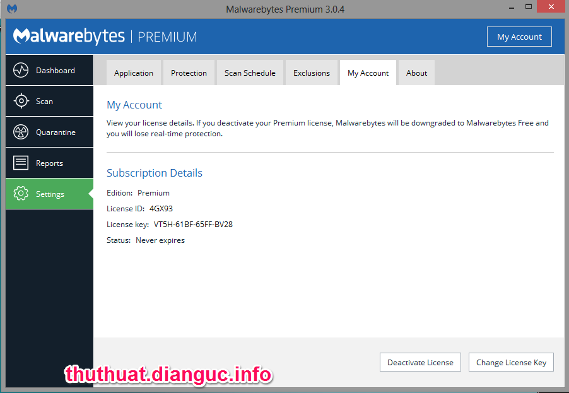Switch to the Application tab
Screen dimensions: 569x393
[134, 73]
